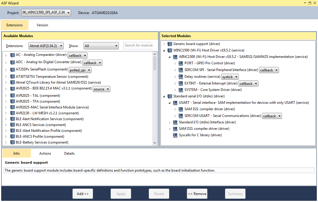Click the SYSTEM Core System Driver icon
Image resolution: width=318 pixels, height=202 pixels.
pyautogui.click(x=181, y=90)
